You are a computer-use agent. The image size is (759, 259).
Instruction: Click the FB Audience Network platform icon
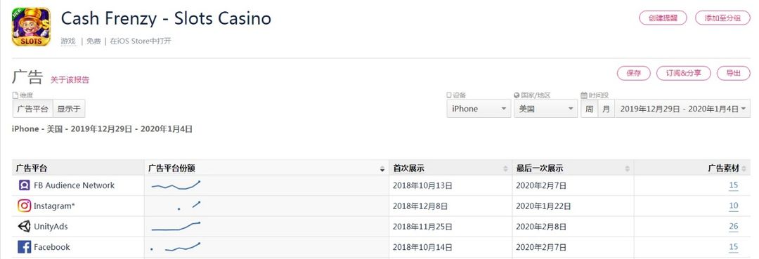tap(24, 185)
